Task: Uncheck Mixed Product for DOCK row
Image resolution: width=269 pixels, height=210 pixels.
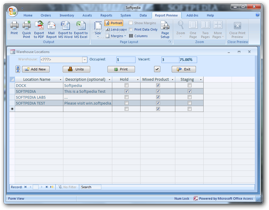Action: click(158, 85)
